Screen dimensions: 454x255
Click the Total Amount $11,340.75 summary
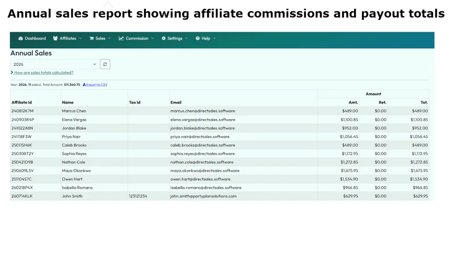pyautogui.click(x=61, y=84)
